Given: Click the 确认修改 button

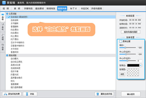Looking at the screenshot, I should [x=131, y=94].
